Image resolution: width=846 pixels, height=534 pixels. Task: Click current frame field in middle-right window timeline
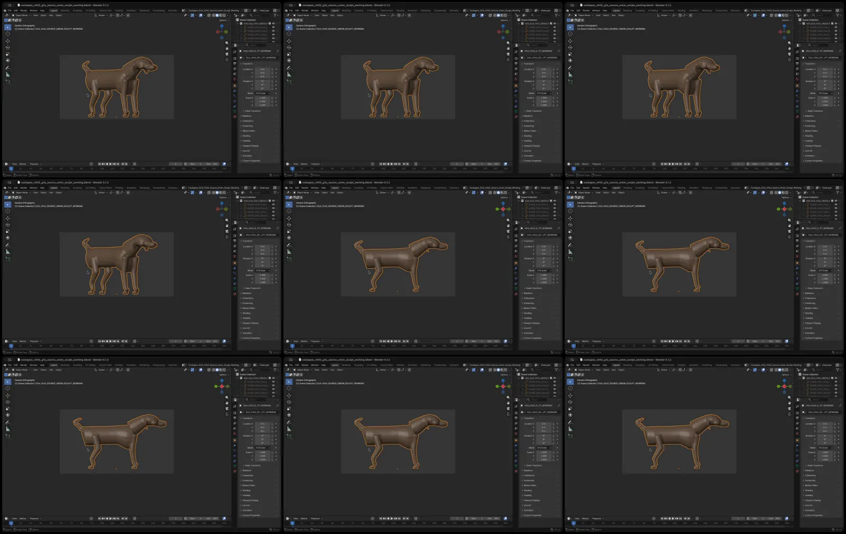[738, 341]
